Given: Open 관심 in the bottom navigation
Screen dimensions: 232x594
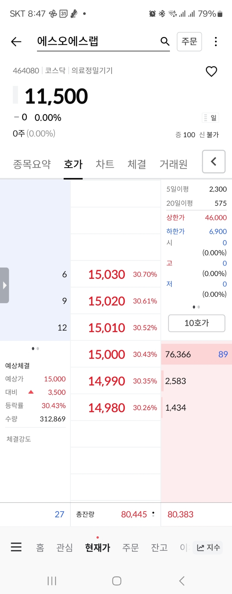Looking at the screenshot, I should [65, 547].
